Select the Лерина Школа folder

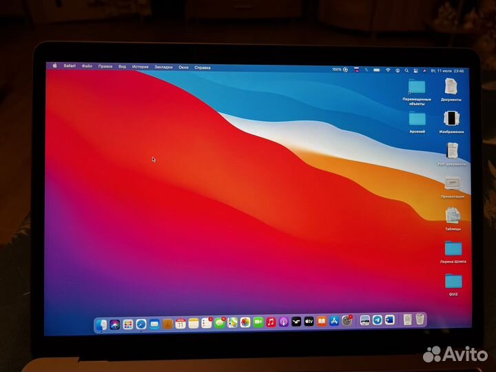(x=453, y=252)
